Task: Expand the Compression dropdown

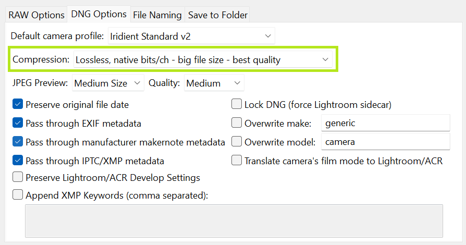Action: [x=203, y=60]
